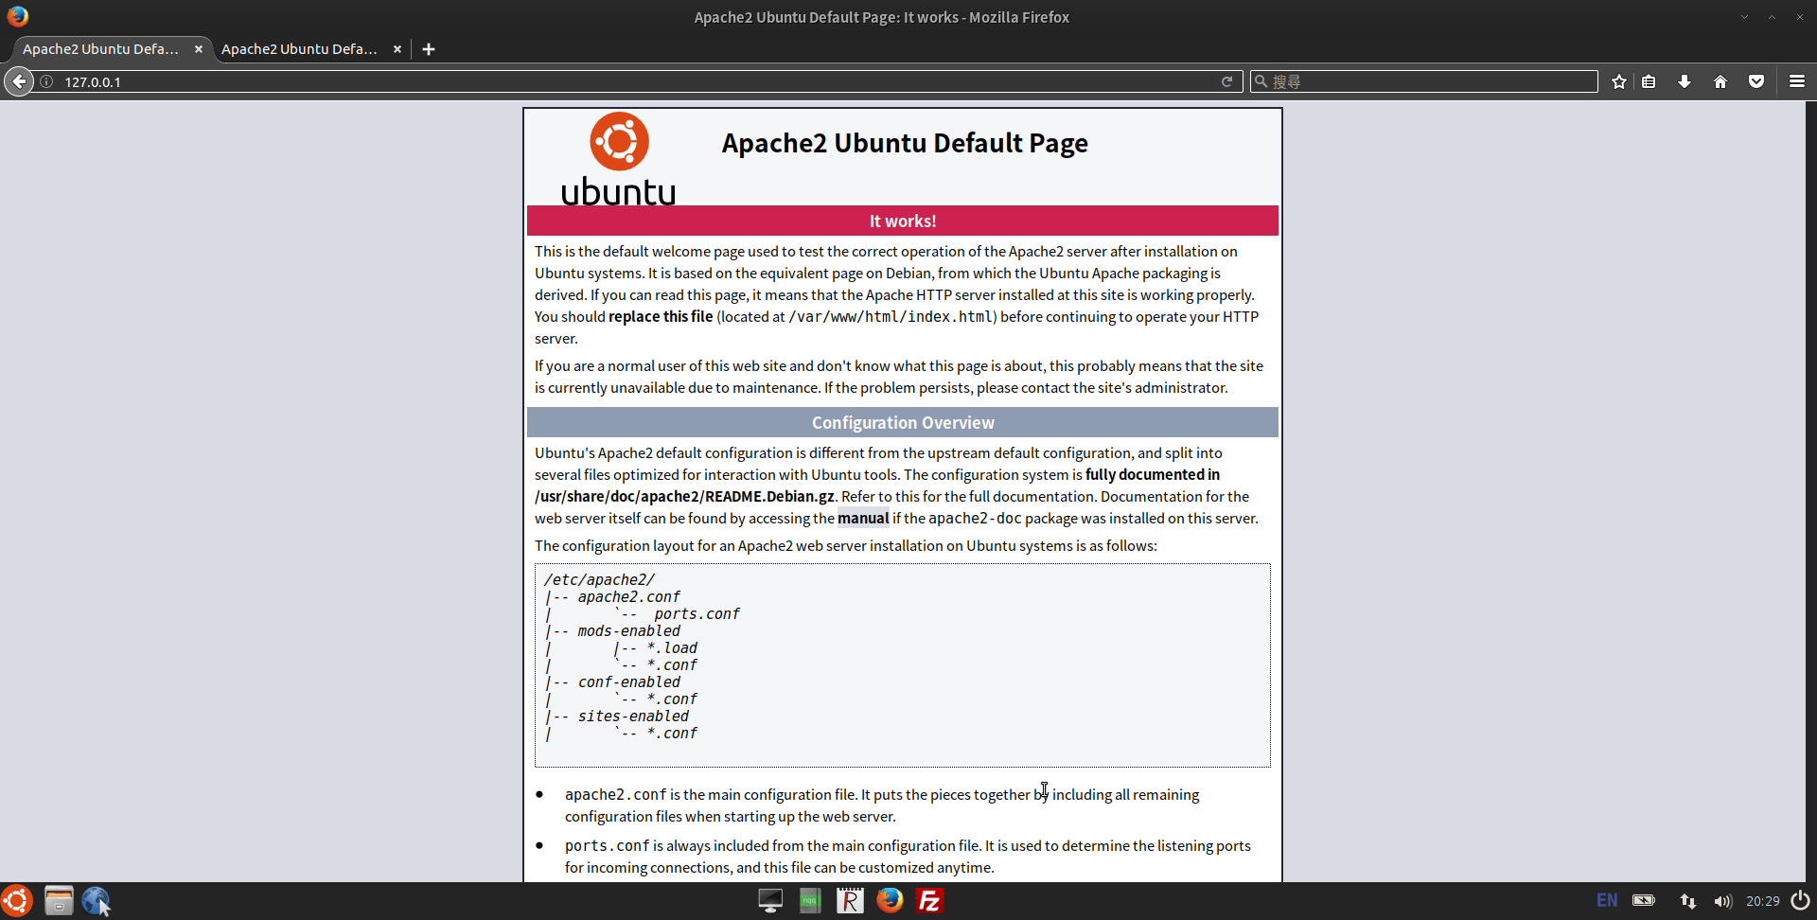
Task: Open Pocket save icon in toolbar
Action: click(1756, 81)
